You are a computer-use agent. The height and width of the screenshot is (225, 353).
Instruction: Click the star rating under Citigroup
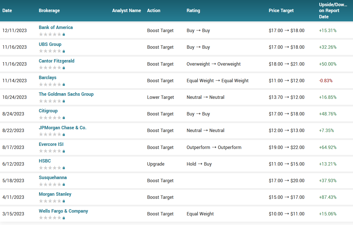click(x=50, y=117)
